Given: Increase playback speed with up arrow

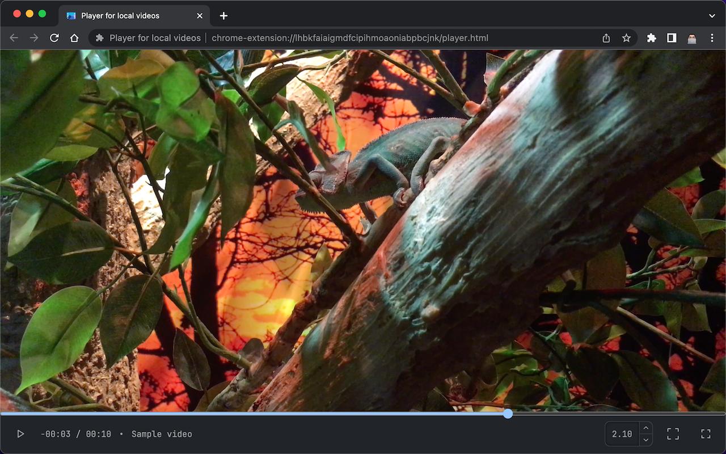Looking at the screenshot, I should (645, 428).
